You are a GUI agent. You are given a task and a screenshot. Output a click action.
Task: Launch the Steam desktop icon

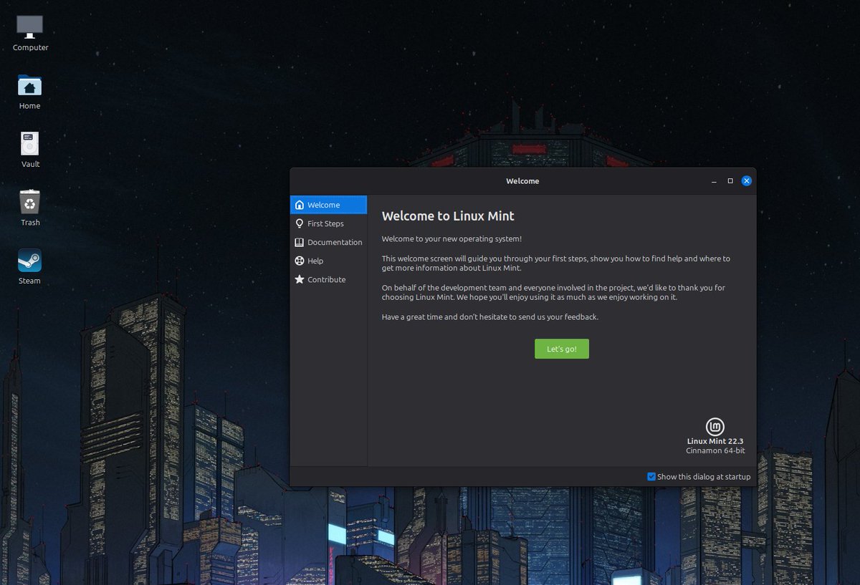29,260
